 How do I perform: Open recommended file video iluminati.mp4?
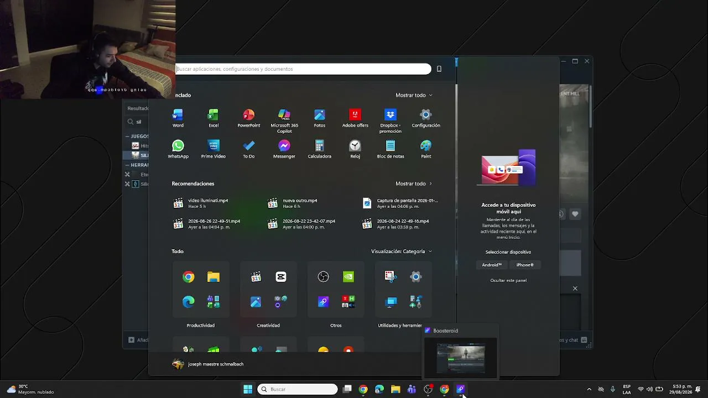pyautogui.click(x=201, y=203)
